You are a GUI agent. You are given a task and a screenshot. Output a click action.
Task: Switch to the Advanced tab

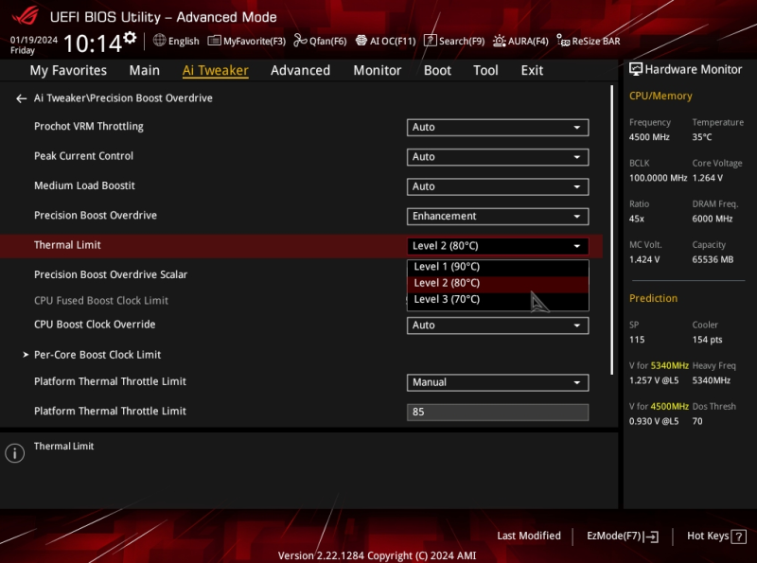pos(300,71)
